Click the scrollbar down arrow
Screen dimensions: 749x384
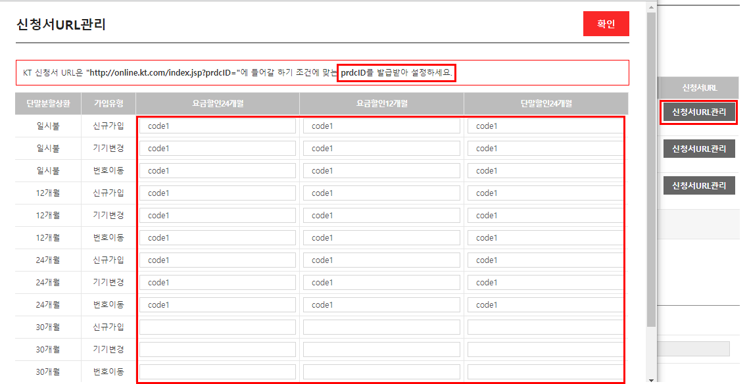651,379
